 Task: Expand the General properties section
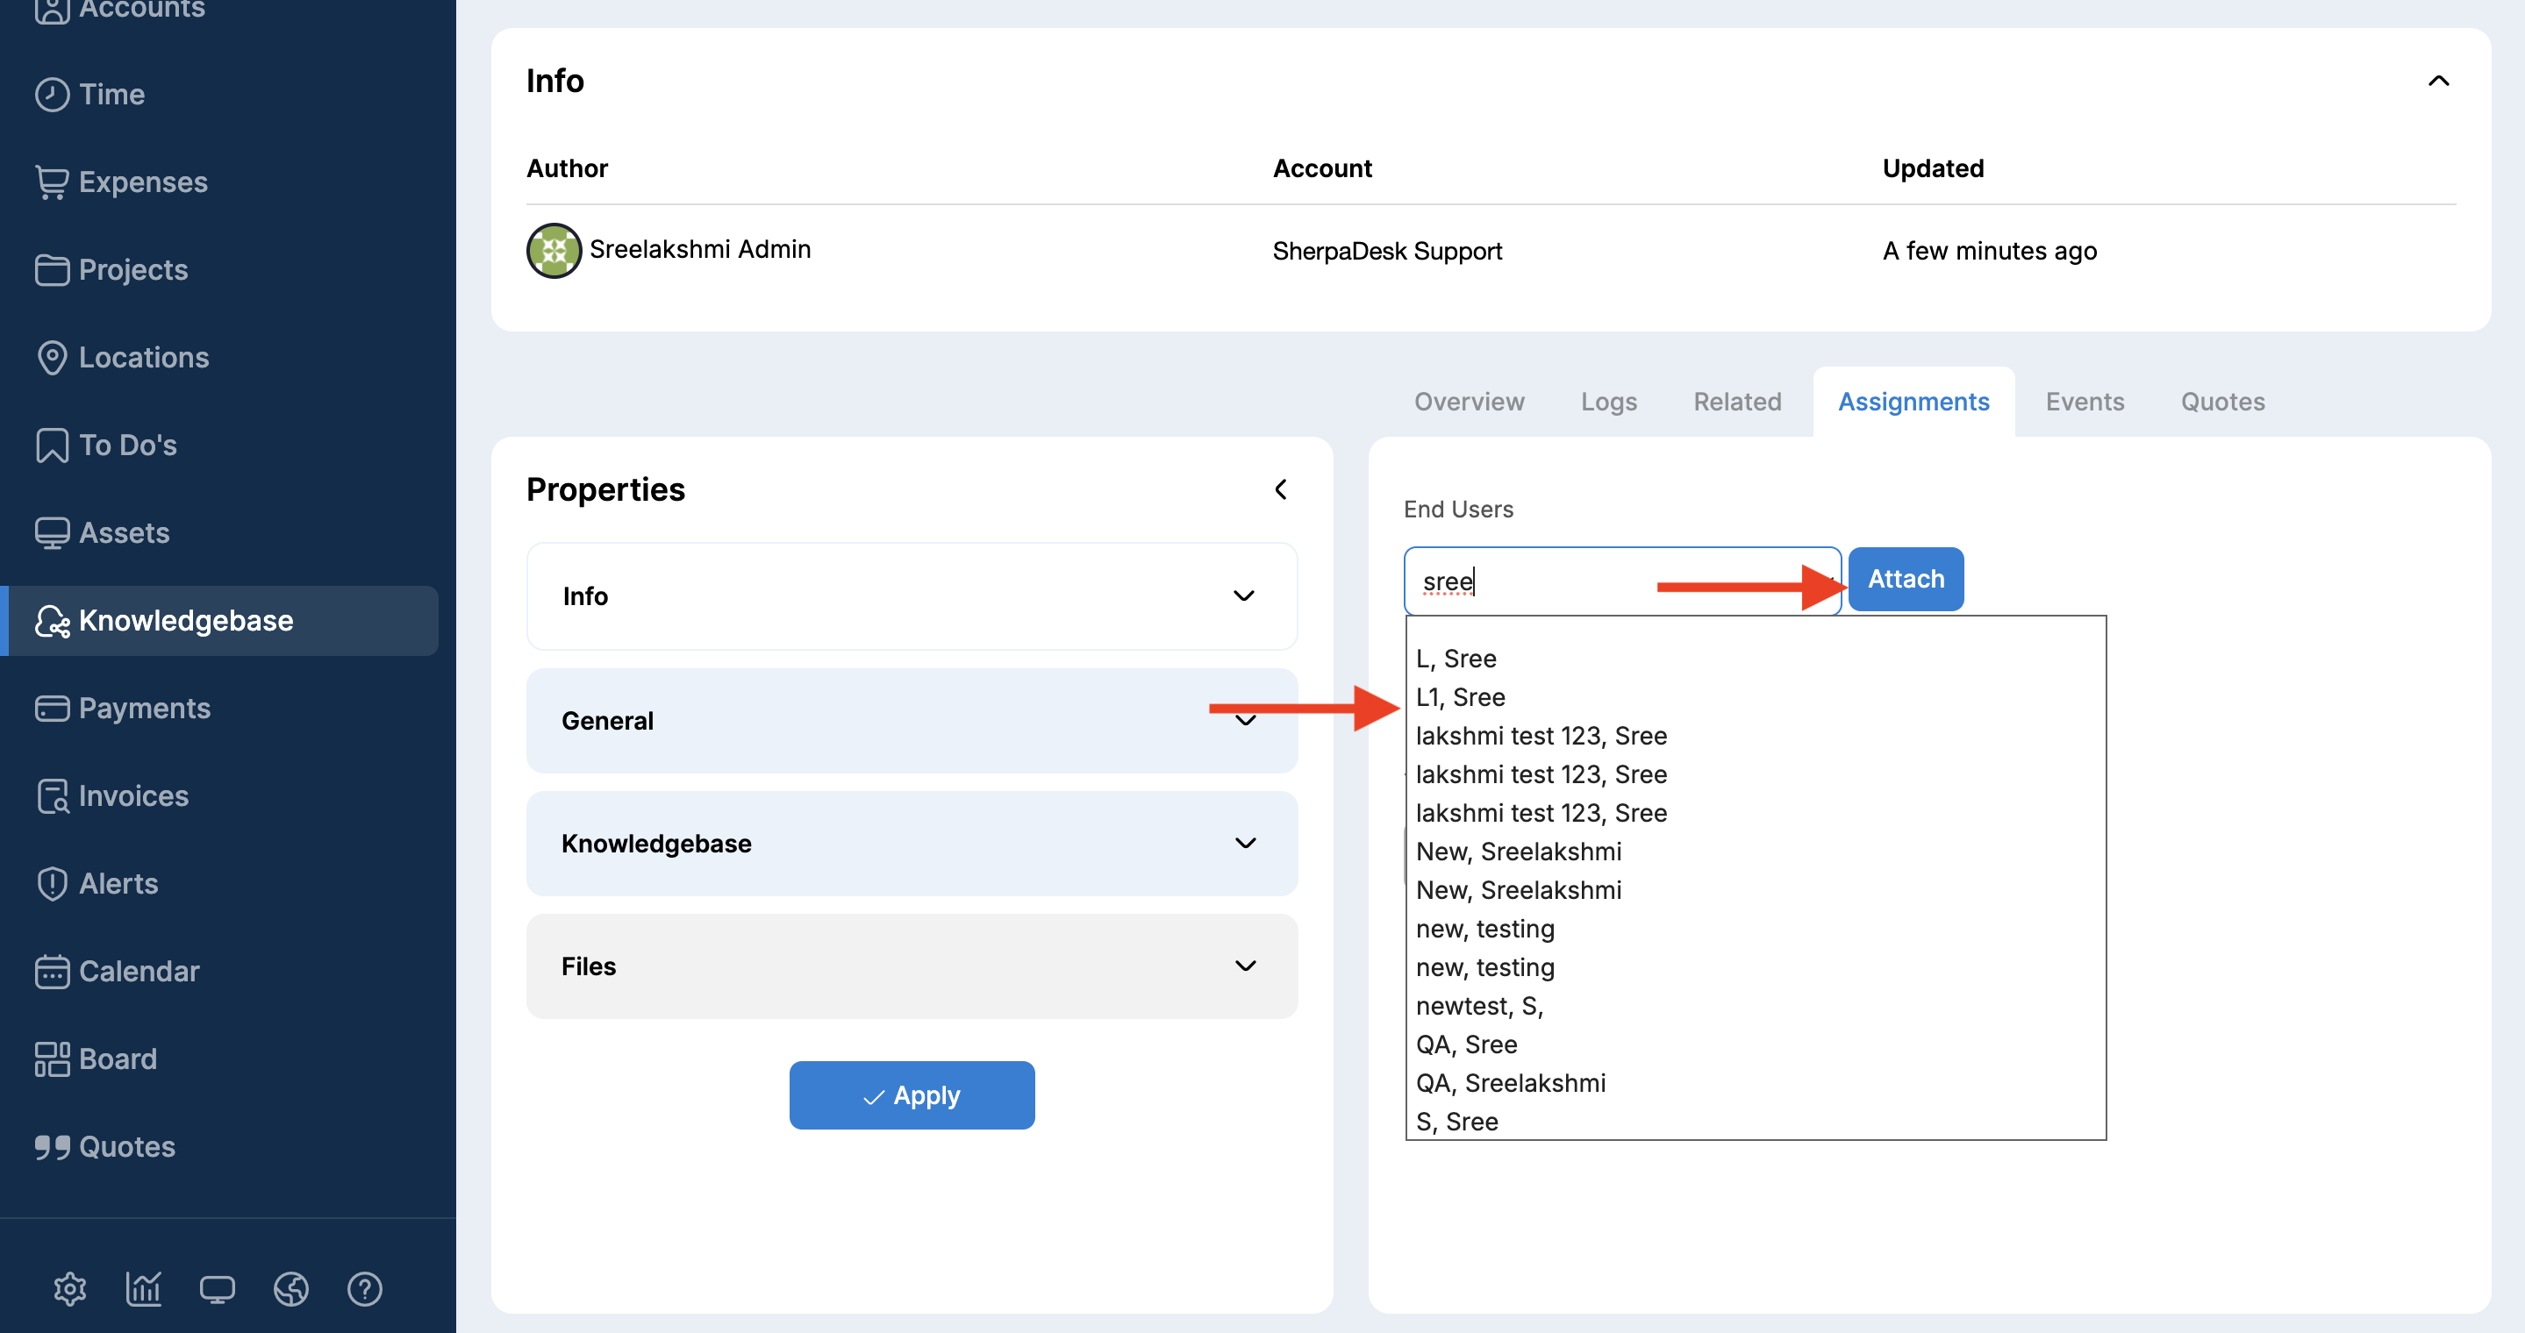click(1245, 721)
